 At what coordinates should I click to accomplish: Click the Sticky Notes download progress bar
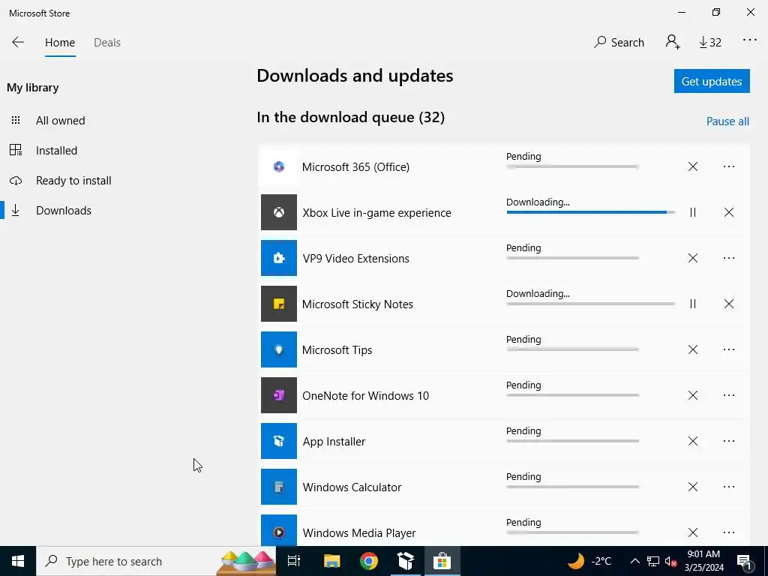pos(591,304)
